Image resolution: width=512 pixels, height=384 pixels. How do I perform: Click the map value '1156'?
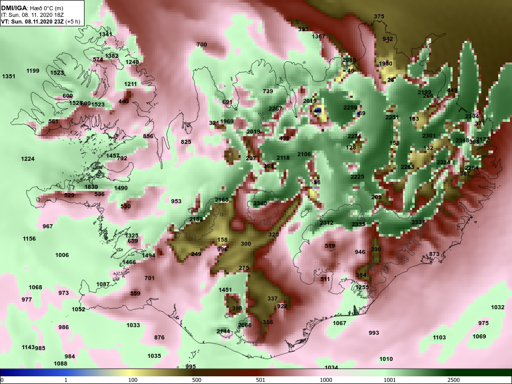[29, 239]
